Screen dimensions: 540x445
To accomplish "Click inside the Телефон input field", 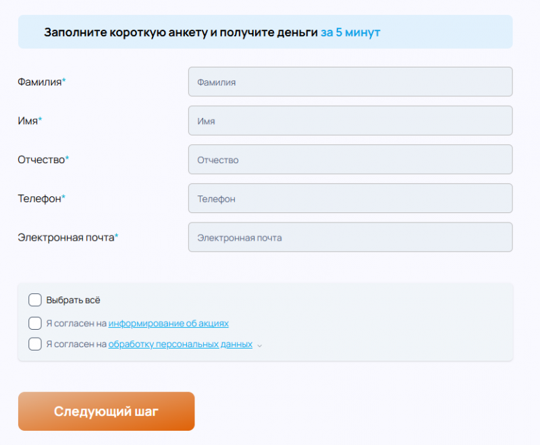I will tap(350, 198).
